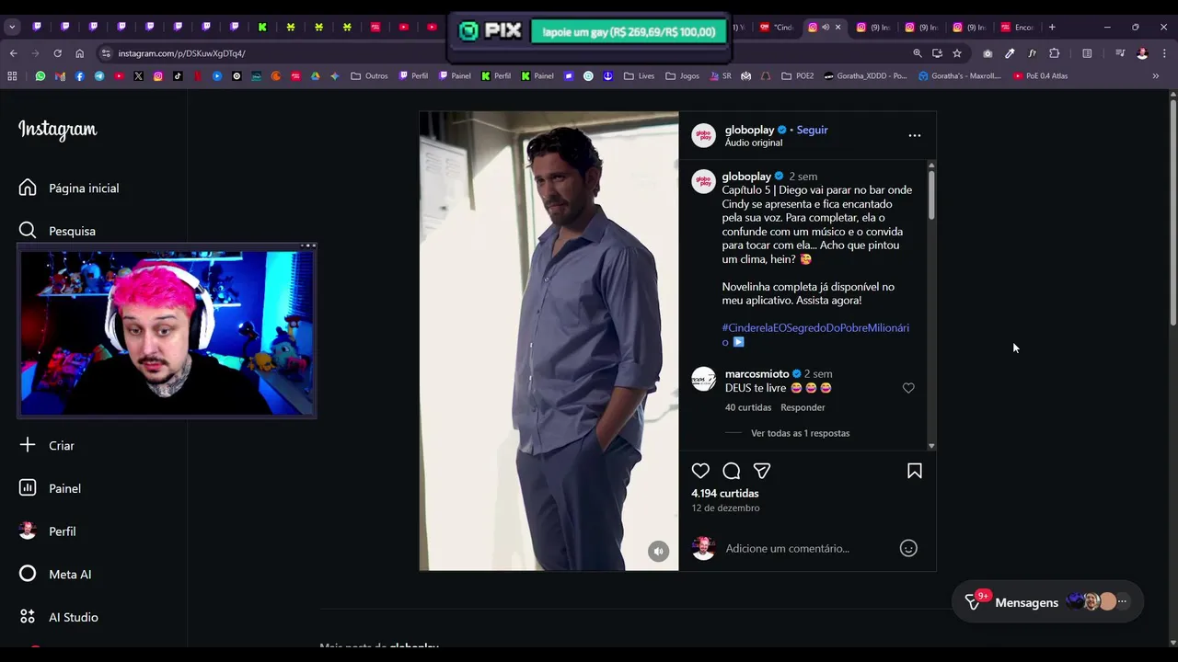Click the post video frame

pyautogui.click(x=549, y=341)
